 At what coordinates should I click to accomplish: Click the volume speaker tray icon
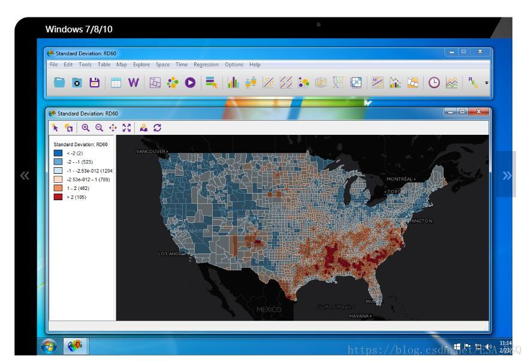488,346
